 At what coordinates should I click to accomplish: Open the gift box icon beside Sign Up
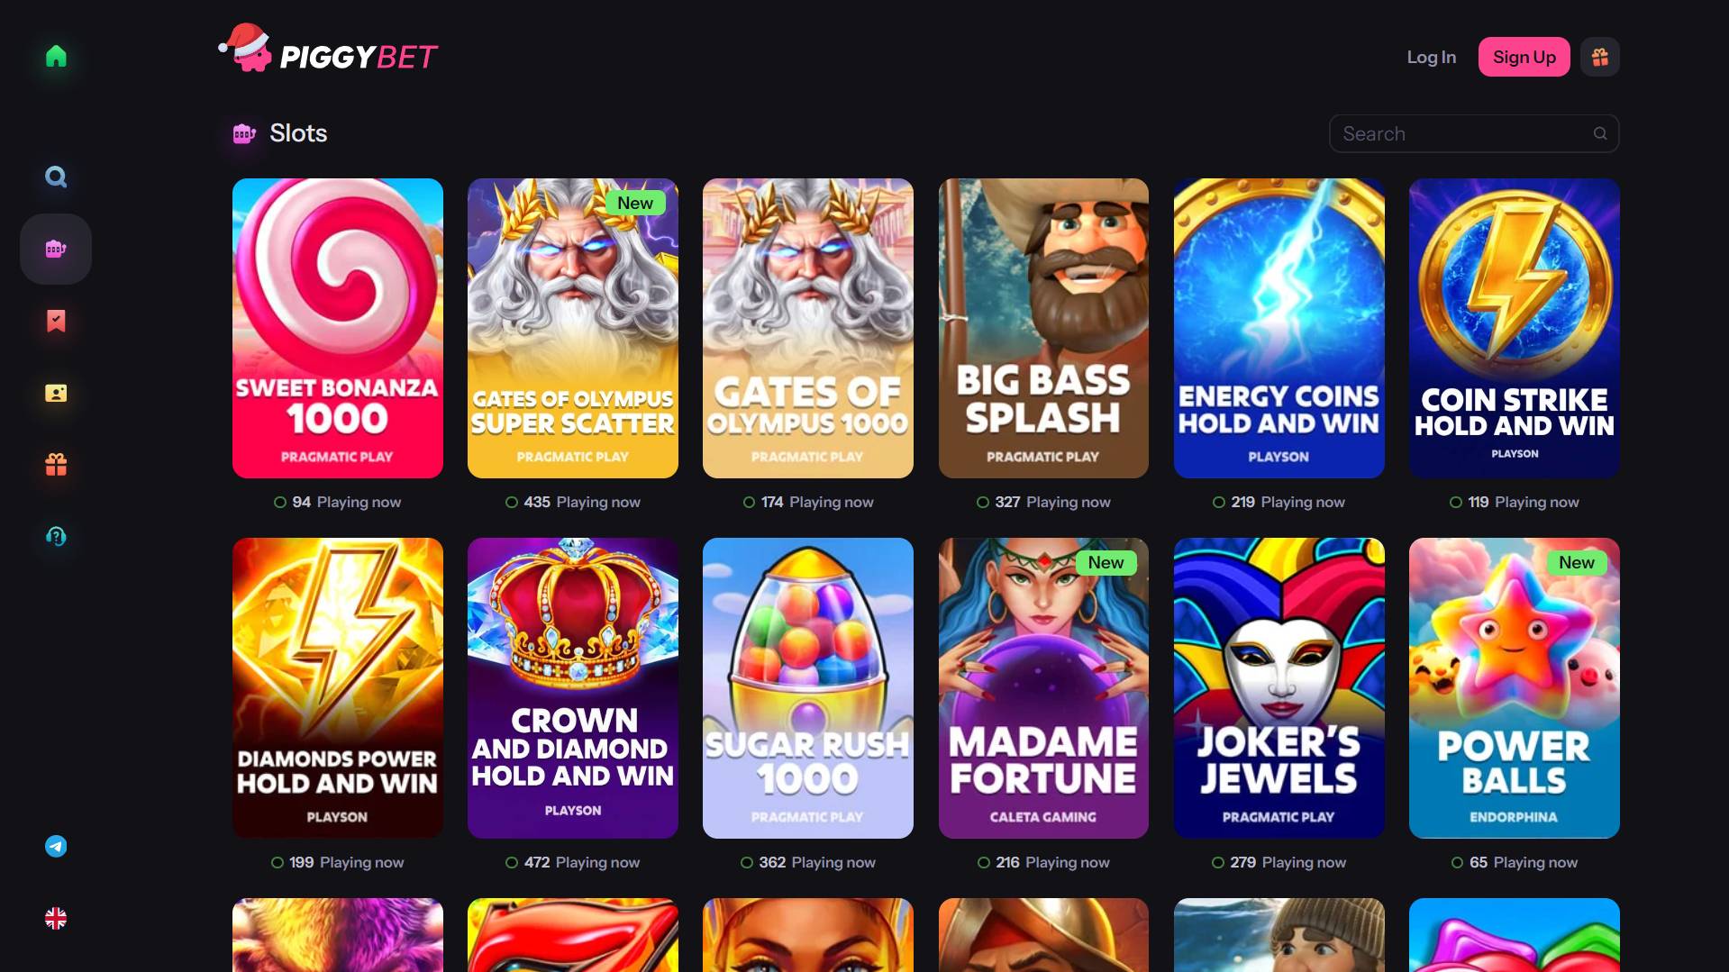point(1600,57)
